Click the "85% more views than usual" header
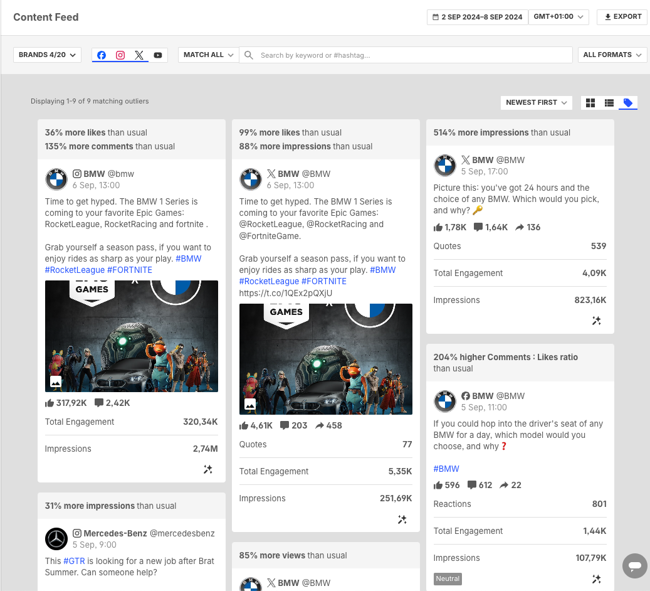The image size is (650, 591). (x=293, y=555)
